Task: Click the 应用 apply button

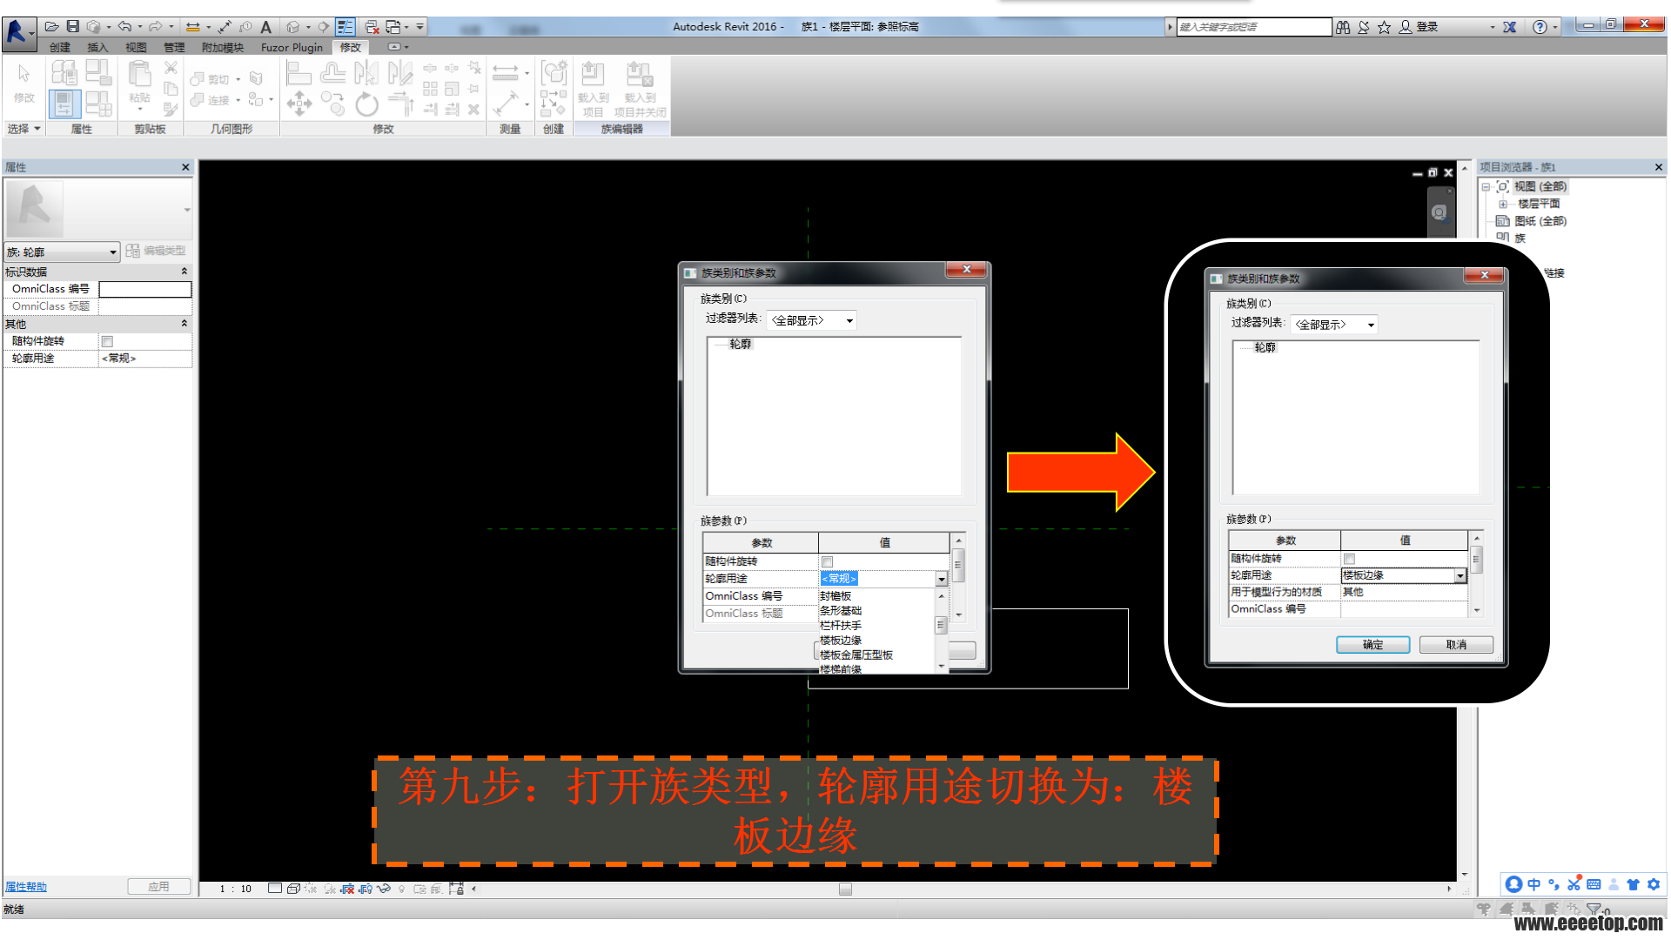Action: click(x=158, y=887)
